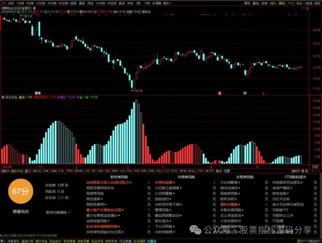Click the 倍增 marker on the chart
This screenshot has width=322, height=243.
[38, 93]
